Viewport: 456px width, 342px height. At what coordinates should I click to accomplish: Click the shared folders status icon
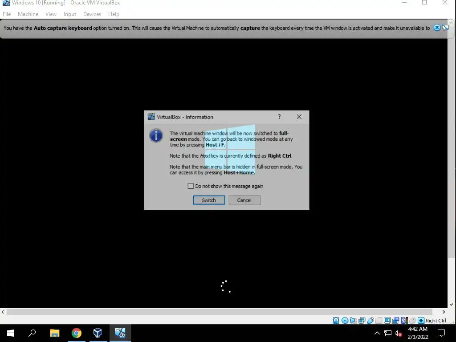(x=379, y=321)
